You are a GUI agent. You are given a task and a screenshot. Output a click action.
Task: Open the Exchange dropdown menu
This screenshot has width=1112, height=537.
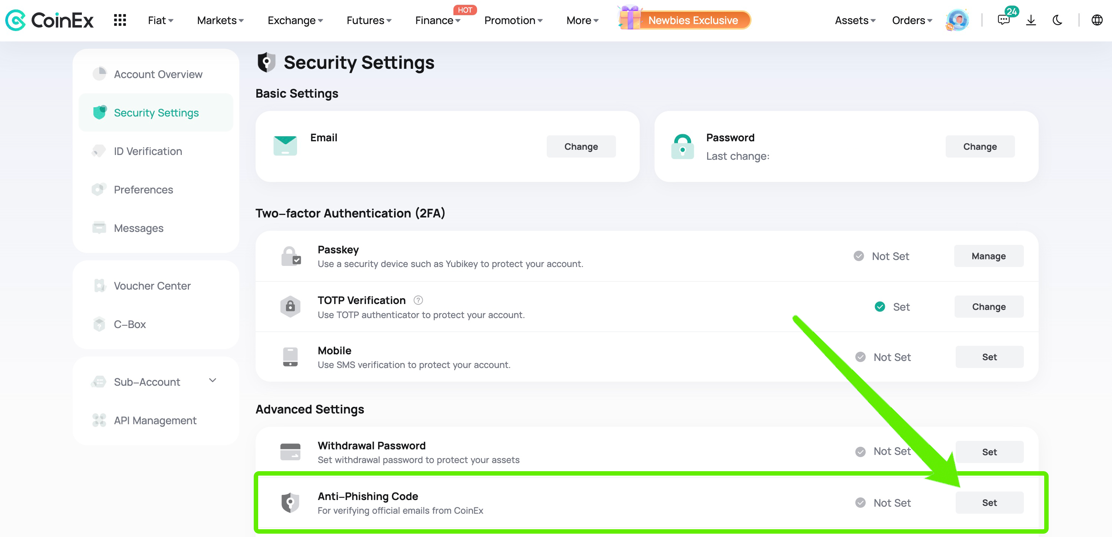point(295,20)
